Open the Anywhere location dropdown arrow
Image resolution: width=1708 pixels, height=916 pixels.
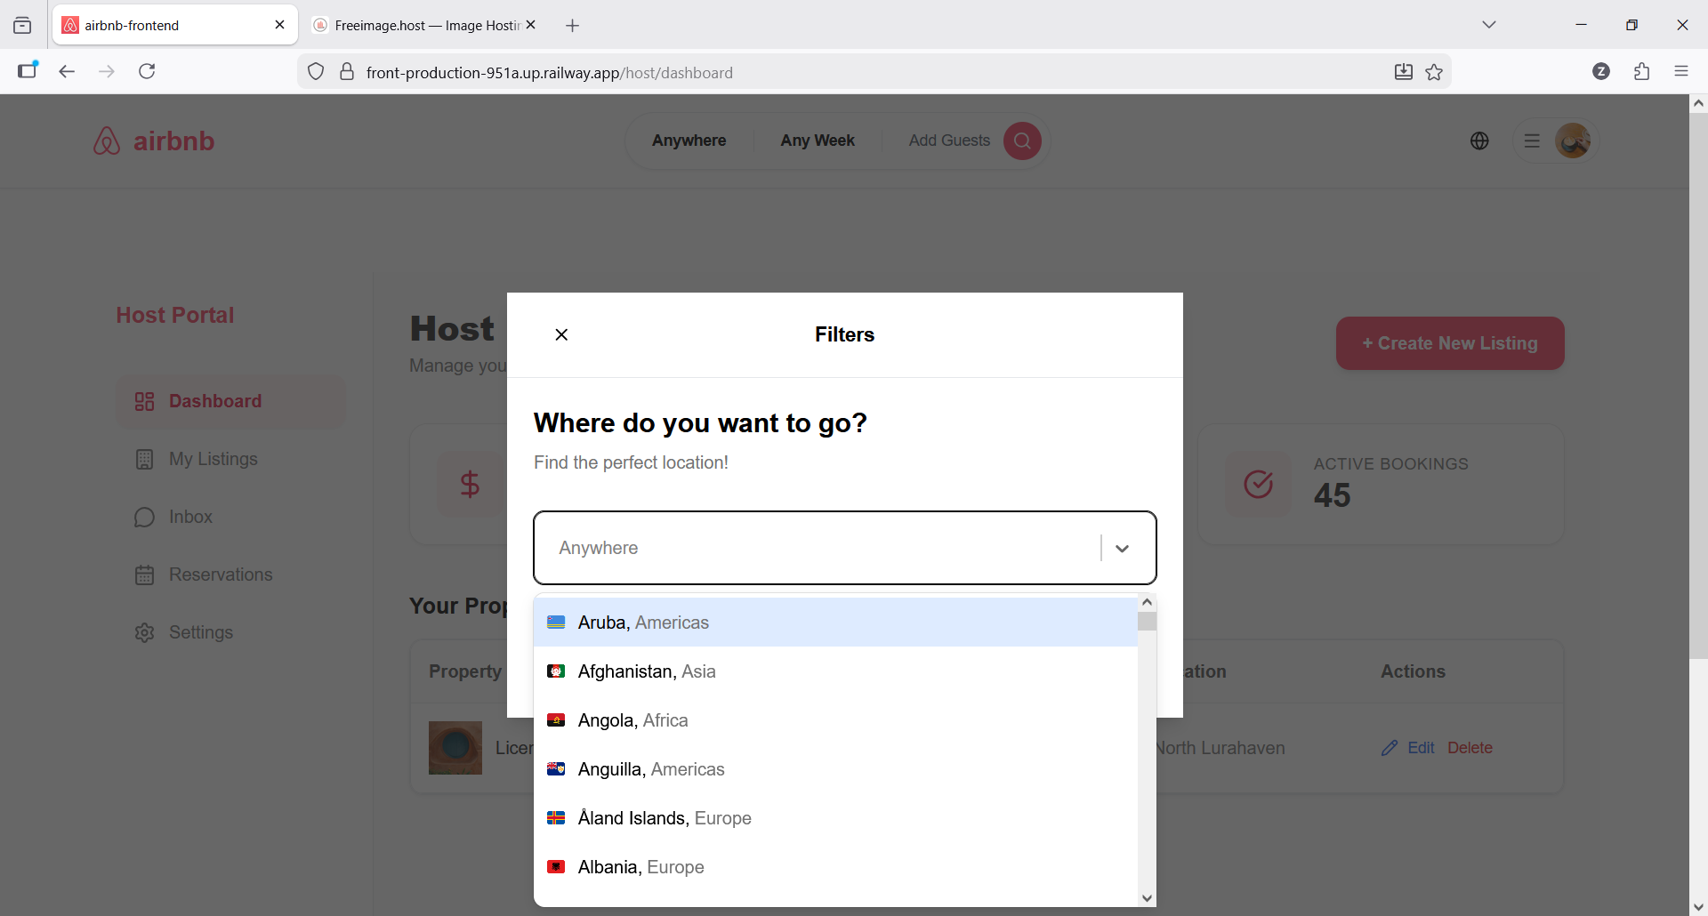tap(1123, 549)
